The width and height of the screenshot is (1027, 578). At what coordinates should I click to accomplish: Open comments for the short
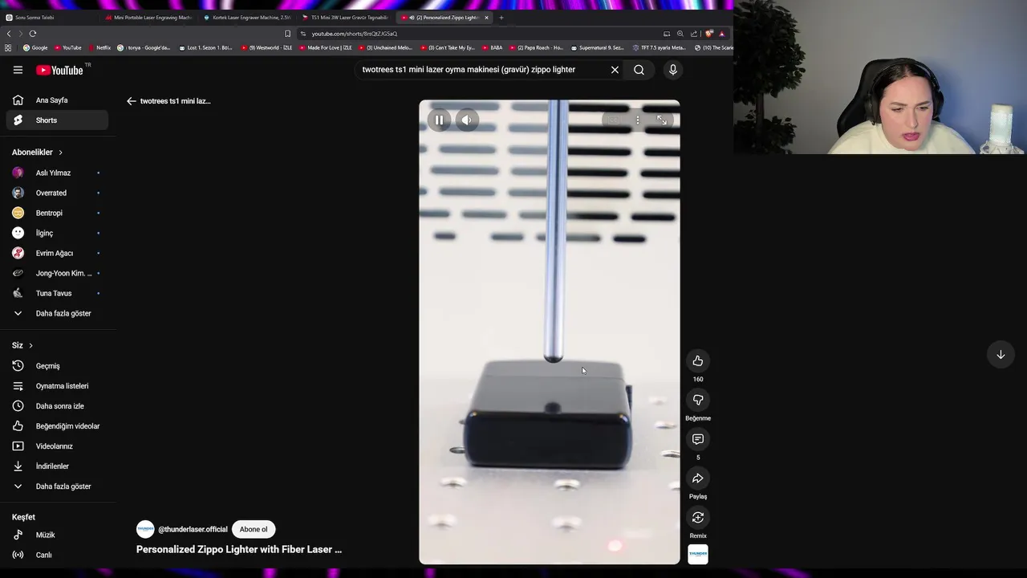pos(698,439)
